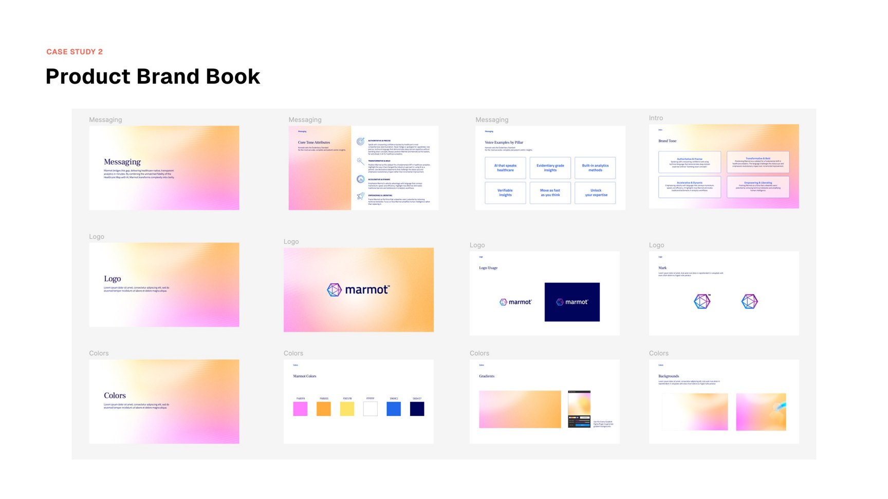Click the 'Intro' slide label
The width and height of the screenshot is (888, 499).
(x=656, y=118)
